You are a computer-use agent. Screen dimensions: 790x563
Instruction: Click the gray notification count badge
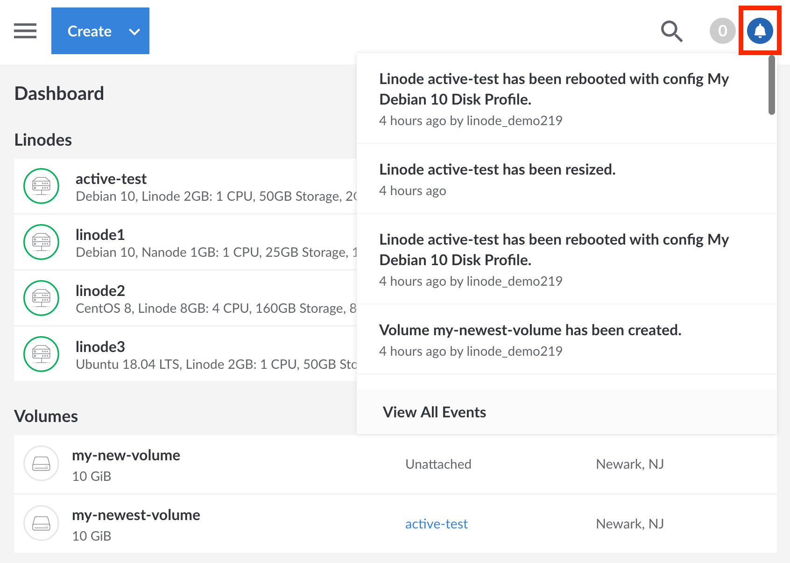tap(722, 31)
